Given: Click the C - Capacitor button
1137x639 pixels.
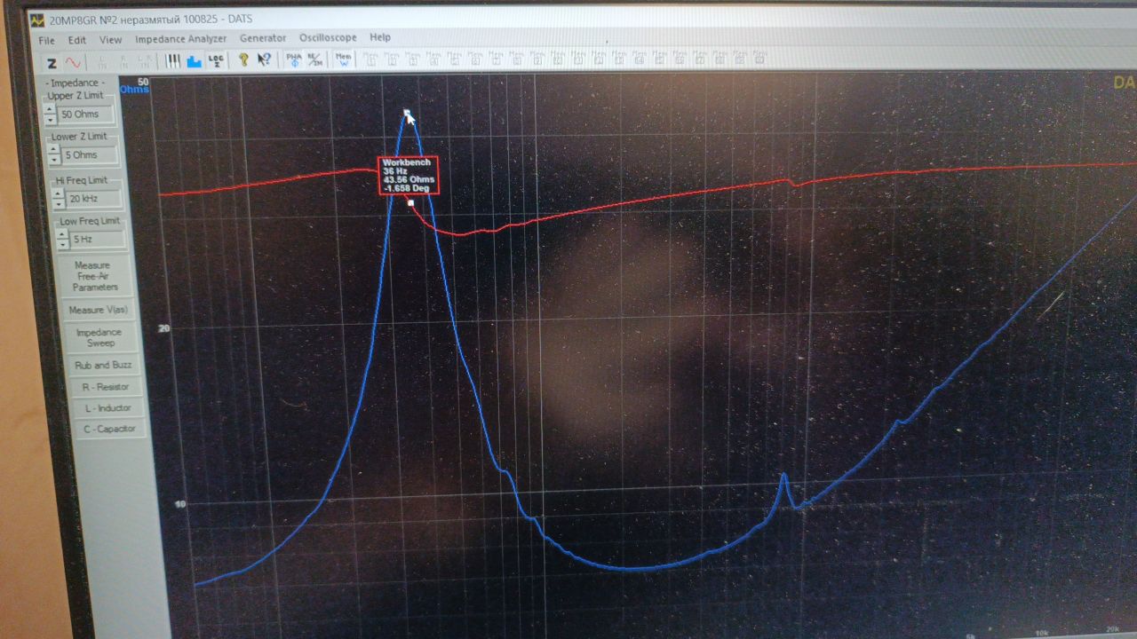Looking at the screenshot, I should tap(110, 429).
